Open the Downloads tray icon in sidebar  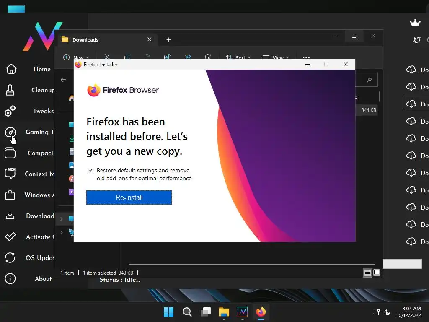click(10, 216)
